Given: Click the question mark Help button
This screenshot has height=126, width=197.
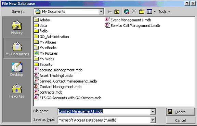Looking at the screenshot, I should (187, 3).
